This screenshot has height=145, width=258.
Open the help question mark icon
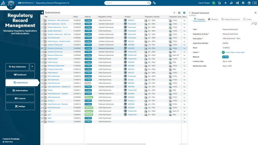pyautogui.click(x=249, y=3)
